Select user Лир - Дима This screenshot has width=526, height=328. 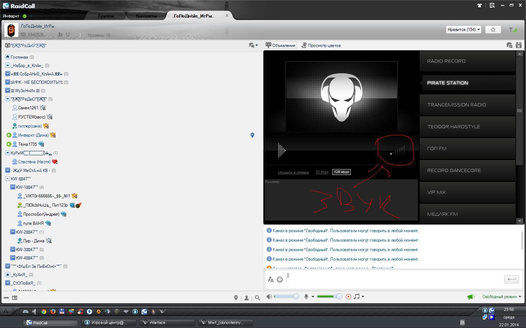pos(34,241)
